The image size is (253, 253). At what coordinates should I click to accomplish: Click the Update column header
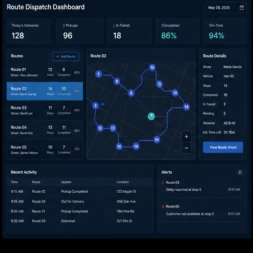click(66, 182)
